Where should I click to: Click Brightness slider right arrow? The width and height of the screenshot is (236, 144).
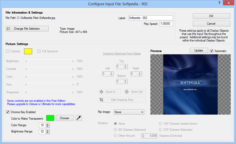(x=73, y=61)
